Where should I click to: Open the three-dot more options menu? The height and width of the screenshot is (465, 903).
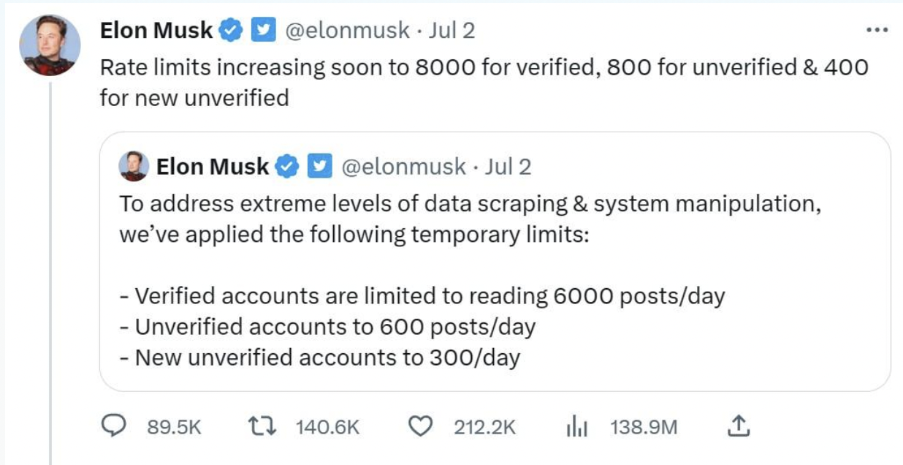[x=875, y=30]
